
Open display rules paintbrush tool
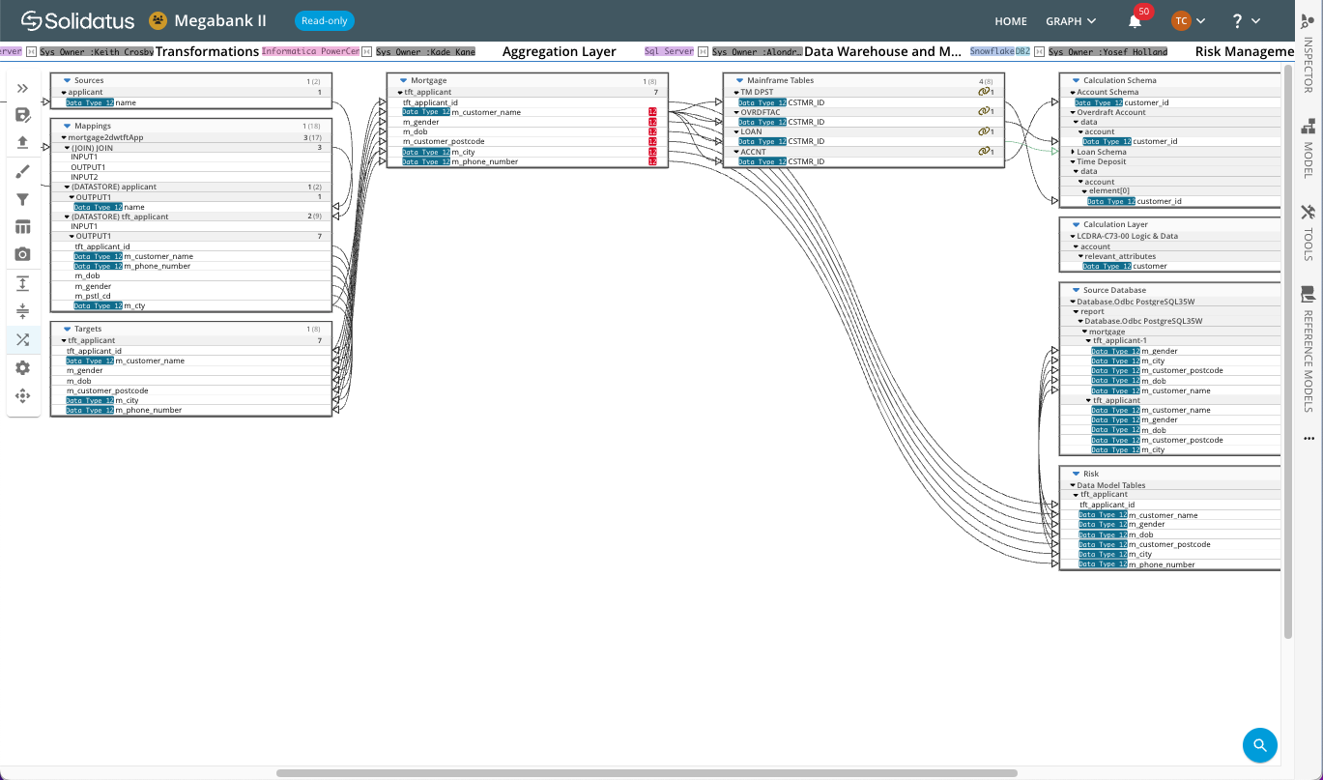pos(23,172)
